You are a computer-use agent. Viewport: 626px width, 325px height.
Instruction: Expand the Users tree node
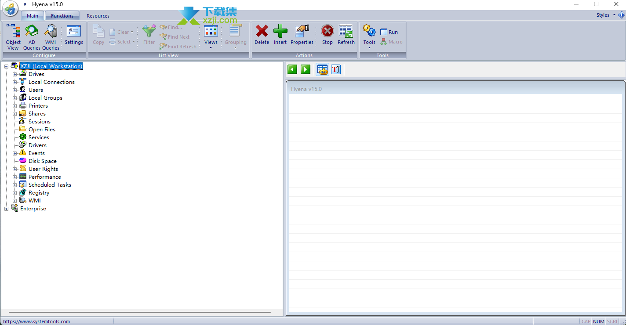[15, 90]
